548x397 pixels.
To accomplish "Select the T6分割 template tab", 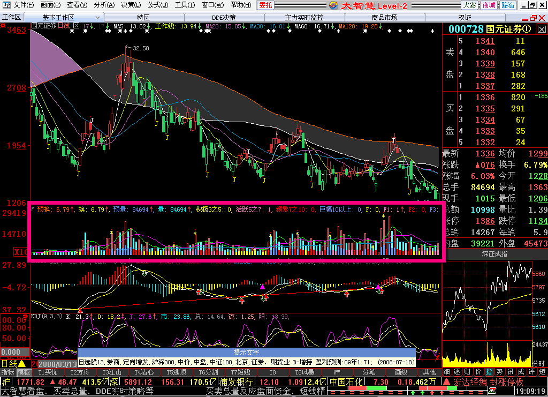I will tap(208, 372).
